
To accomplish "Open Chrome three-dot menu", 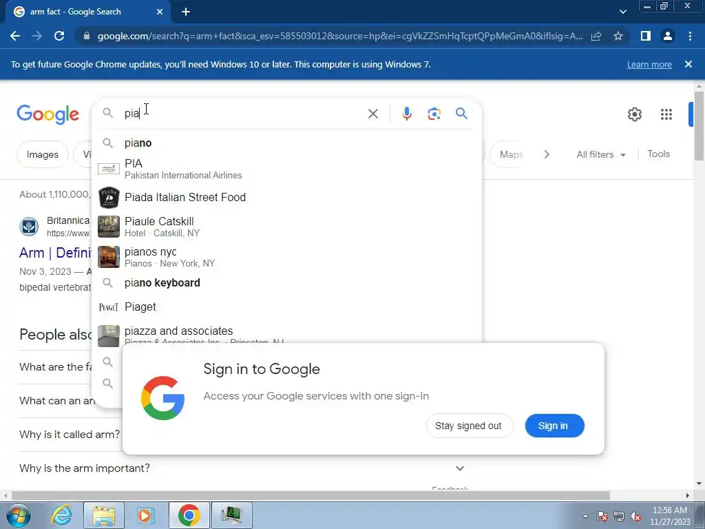I will point(690,36).
